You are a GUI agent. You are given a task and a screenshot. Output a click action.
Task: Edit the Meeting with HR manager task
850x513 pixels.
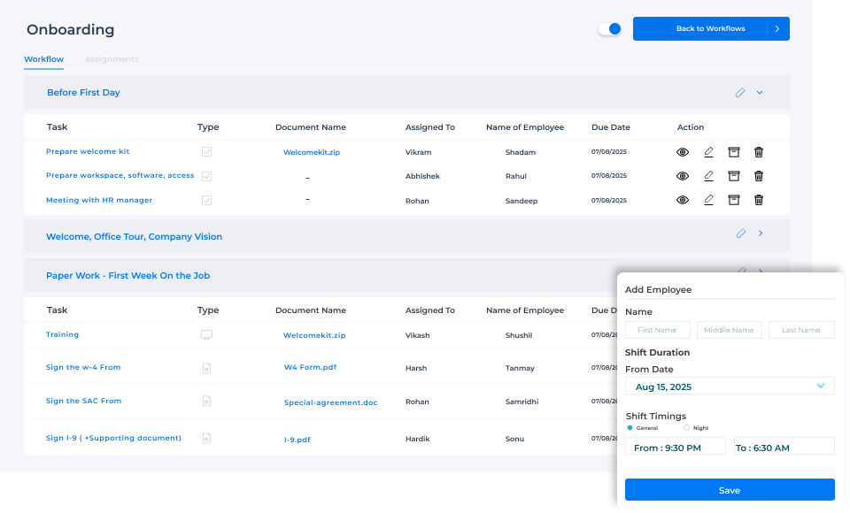tap(708, 200)
